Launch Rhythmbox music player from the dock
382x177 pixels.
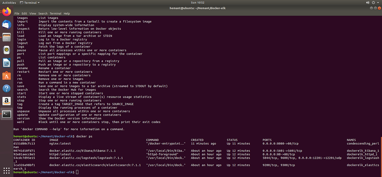(x=6, y=50)
